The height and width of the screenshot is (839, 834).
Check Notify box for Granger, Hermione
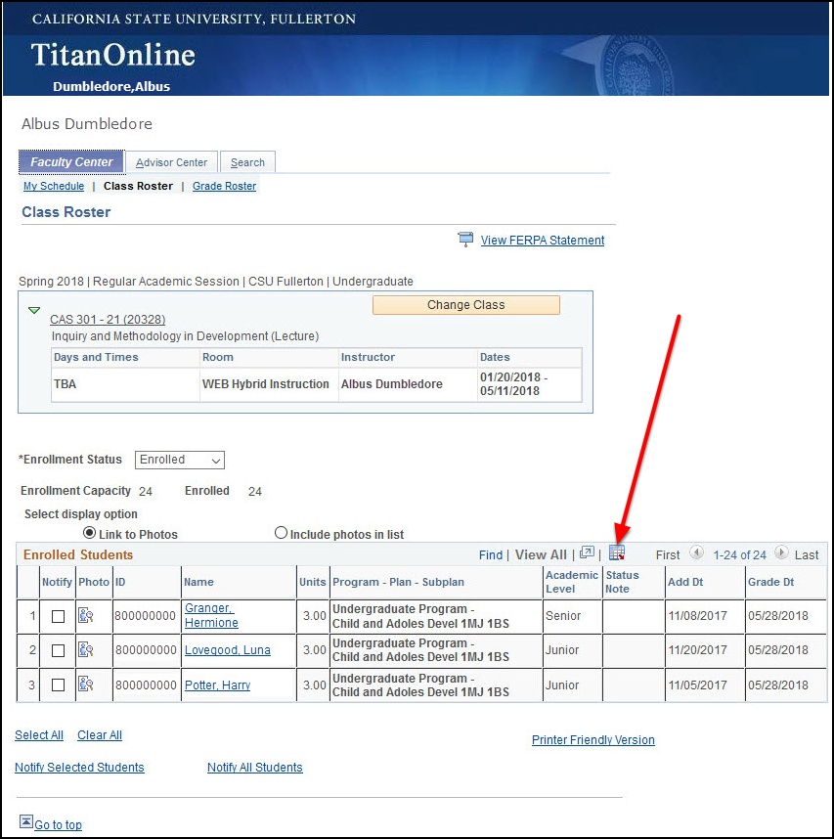pos(59,616)
